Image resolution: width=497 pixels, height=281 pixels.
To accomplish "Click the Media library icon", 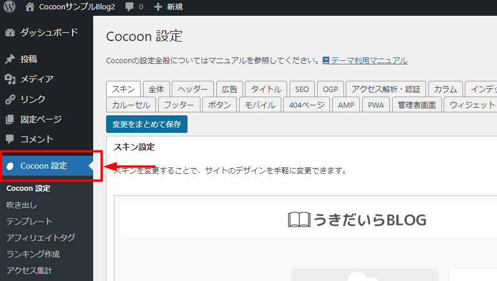I will pyautogui.click(x=10, y=79).
